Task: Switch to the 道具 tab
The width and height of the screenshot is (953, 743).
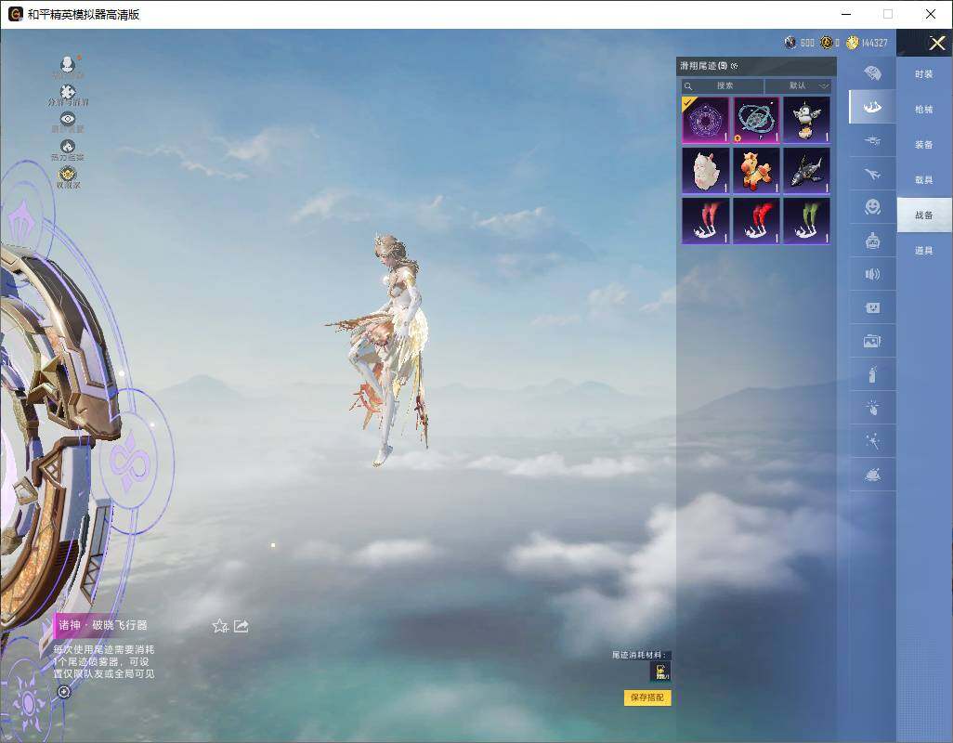Action: click(924, 251)
